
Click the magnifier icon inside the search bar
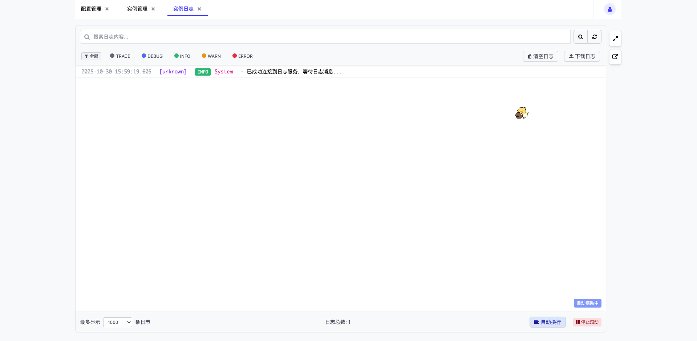(87, 37)
